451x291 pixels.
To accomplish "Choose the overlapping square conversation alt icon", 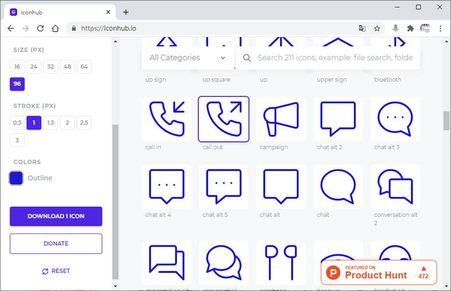I will 166,263.
